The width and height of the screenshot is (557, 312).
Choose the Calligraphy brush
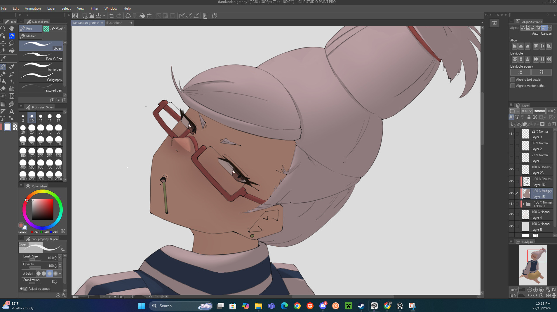tap(41, 77)
